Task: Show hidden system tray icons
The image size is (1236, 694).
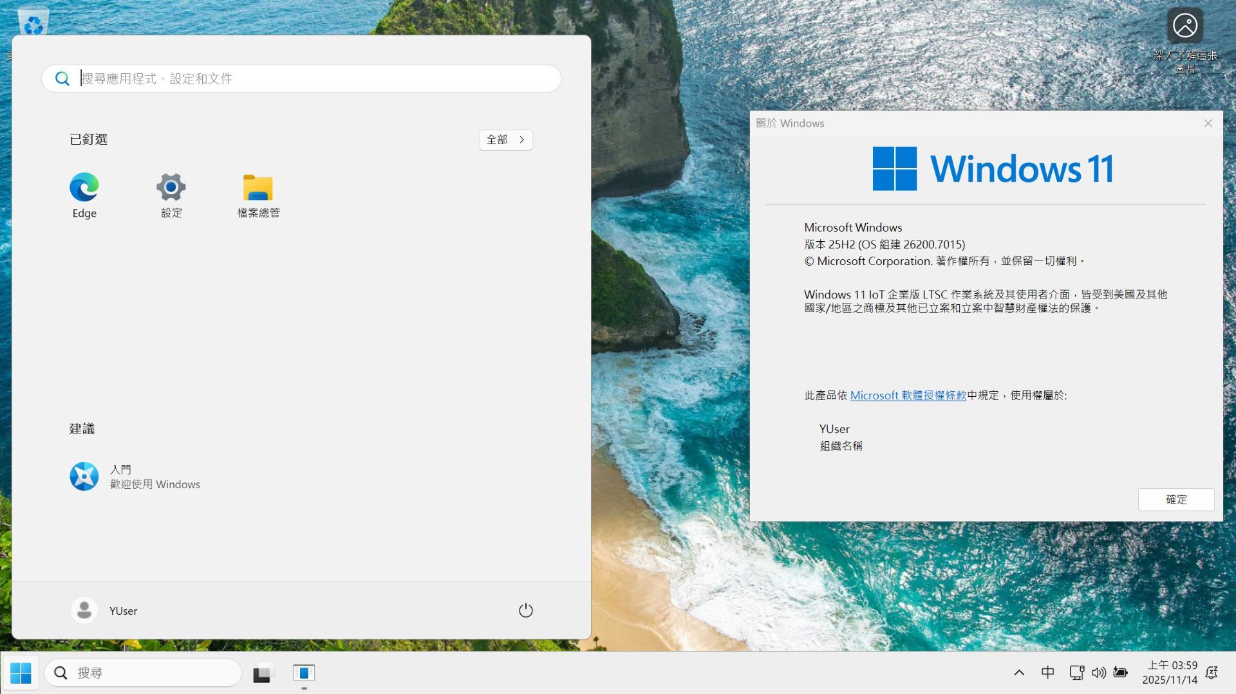Action: coord(1019,673)
